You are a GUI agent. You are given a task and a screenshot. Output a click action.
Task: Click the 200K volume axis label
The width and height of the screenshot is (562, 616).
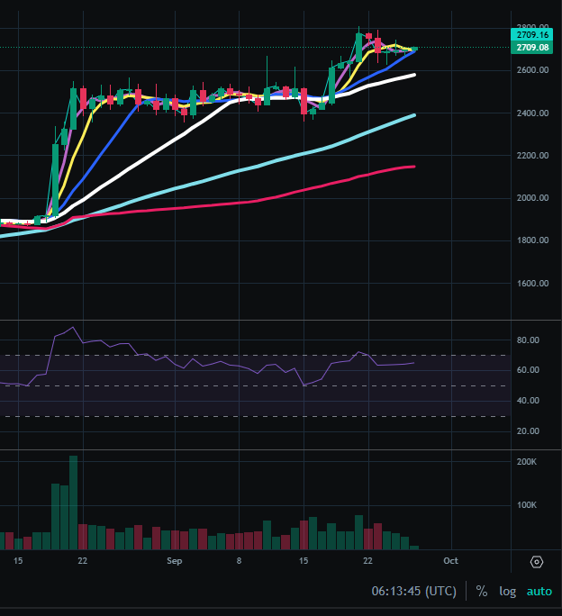(x=527, y=462)
